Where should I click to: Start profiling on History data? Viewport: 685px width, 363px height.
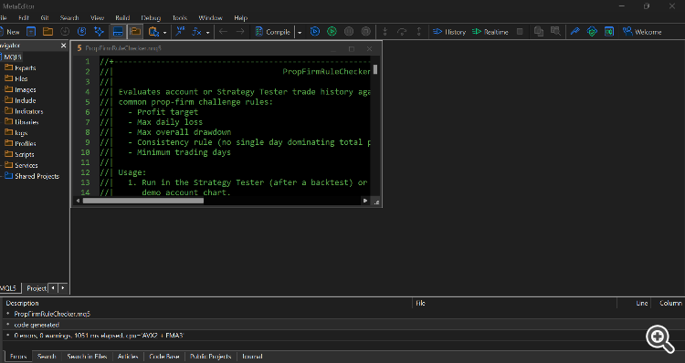[x=449, y=32]
